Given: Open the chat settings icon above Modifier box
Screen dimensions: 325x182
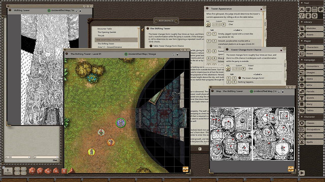Looking at the screenshot, I should [4, 168].
